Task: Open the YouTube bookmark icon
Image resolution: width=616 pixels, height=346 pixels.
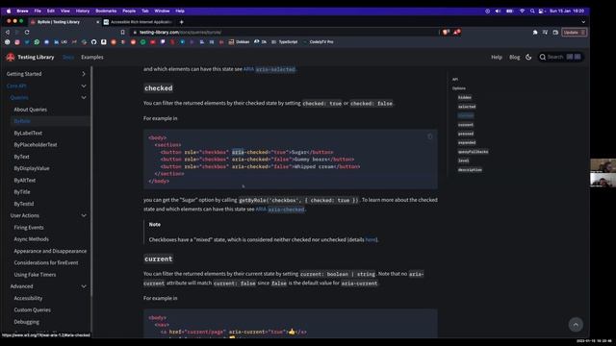Action: (153, 42)
